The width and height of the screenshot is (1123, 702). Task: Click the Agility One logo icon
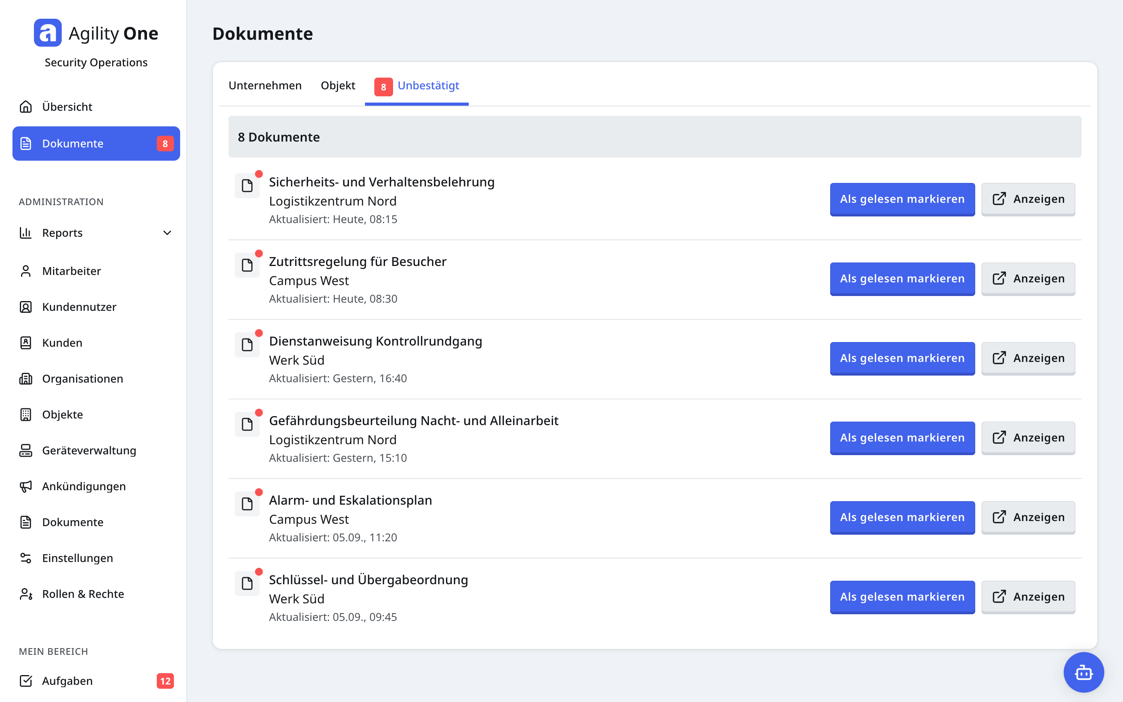tap(48, 33)
